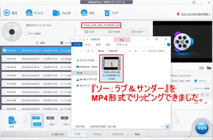
Task: Open output folder icon beside camera
Action: point(209,68)
